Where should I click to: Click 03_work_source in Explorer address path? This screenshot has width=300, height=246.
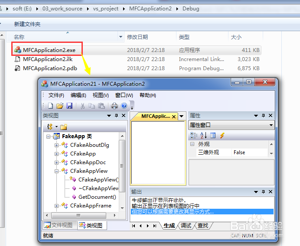click(x=62, y=9)
